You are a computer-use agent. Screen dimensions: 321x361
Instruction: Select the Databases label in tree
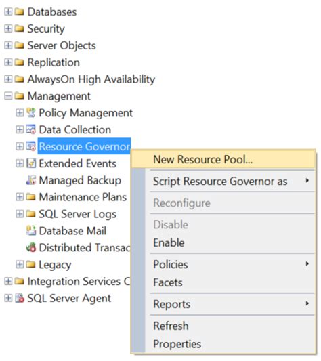pyautogui.click(x=52, y=12)
